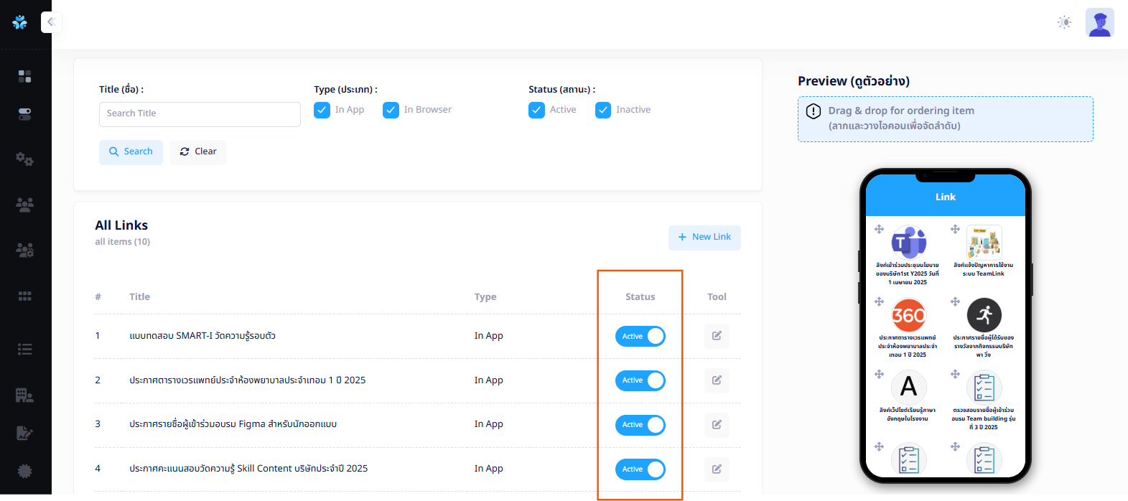Uncheck the In App type checkbox
This screenshot has width=1128, height=501.
[322, 110]
